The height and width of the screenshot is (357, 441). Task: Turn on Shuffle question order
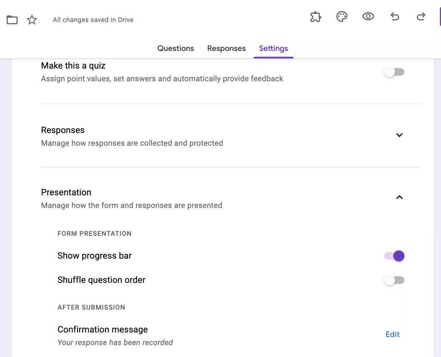[394, 280]
